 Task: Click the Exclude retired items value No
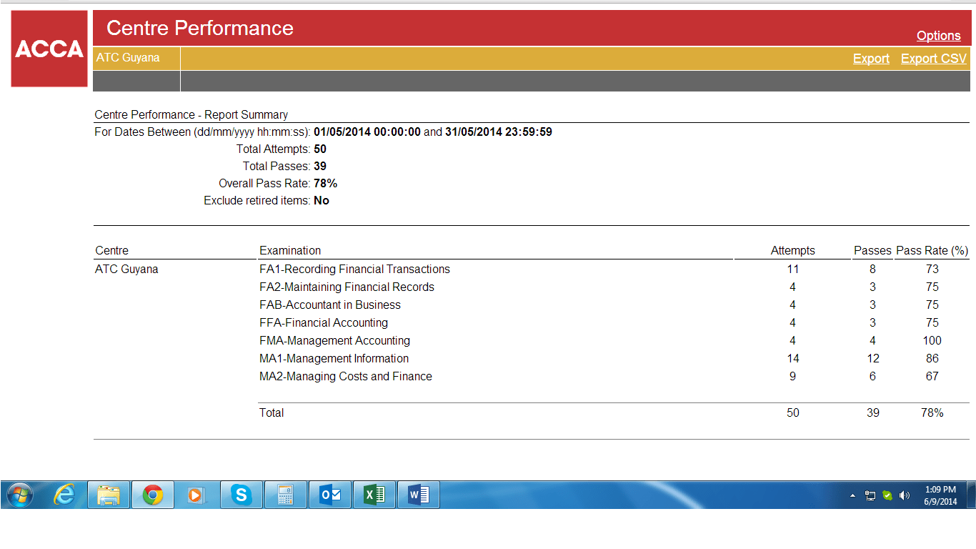(322, 201)
